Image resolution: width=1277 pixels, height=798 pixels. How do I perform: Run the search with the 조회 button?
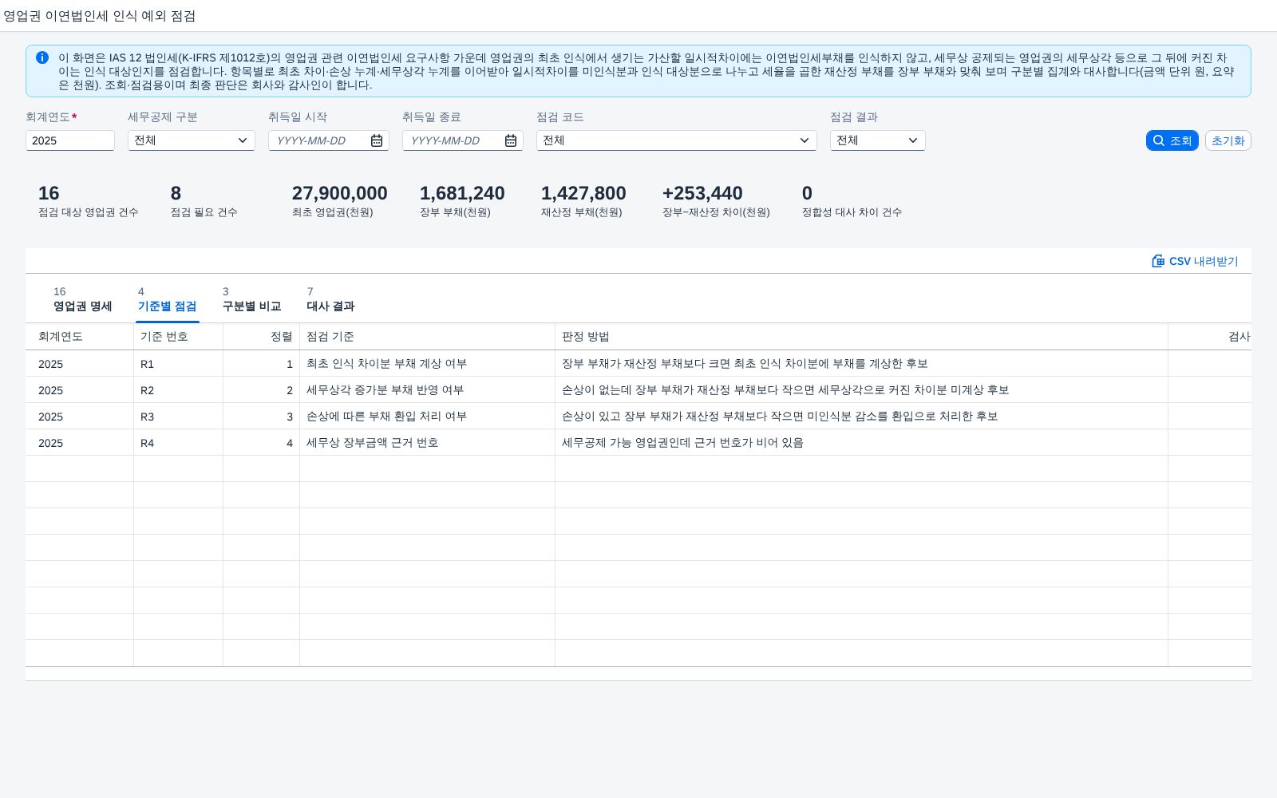[1172, 140]
